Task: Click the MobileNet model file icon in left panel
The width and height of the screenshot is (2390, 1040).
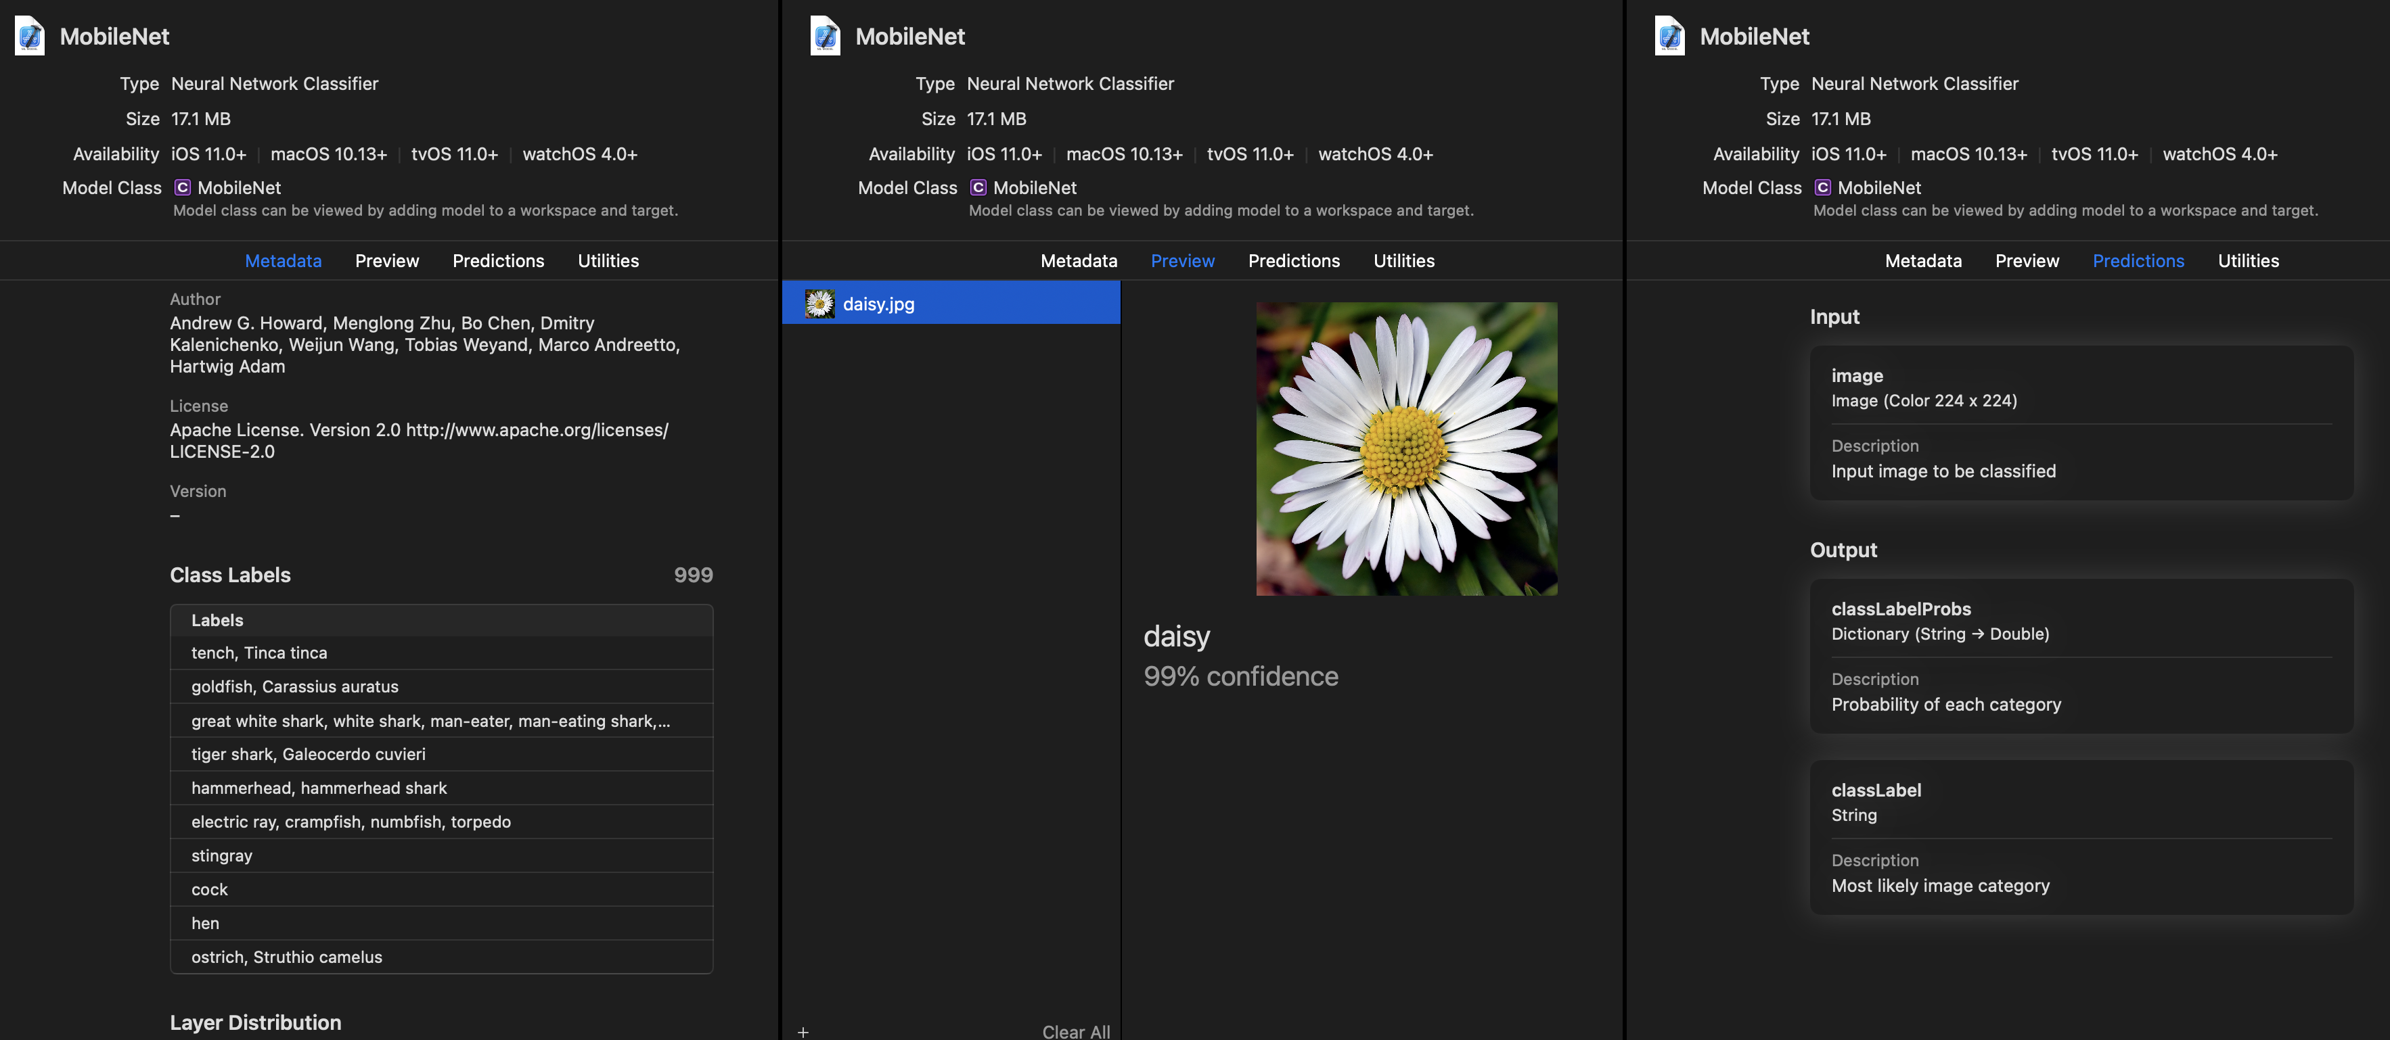Action: (x=30, y=36)
